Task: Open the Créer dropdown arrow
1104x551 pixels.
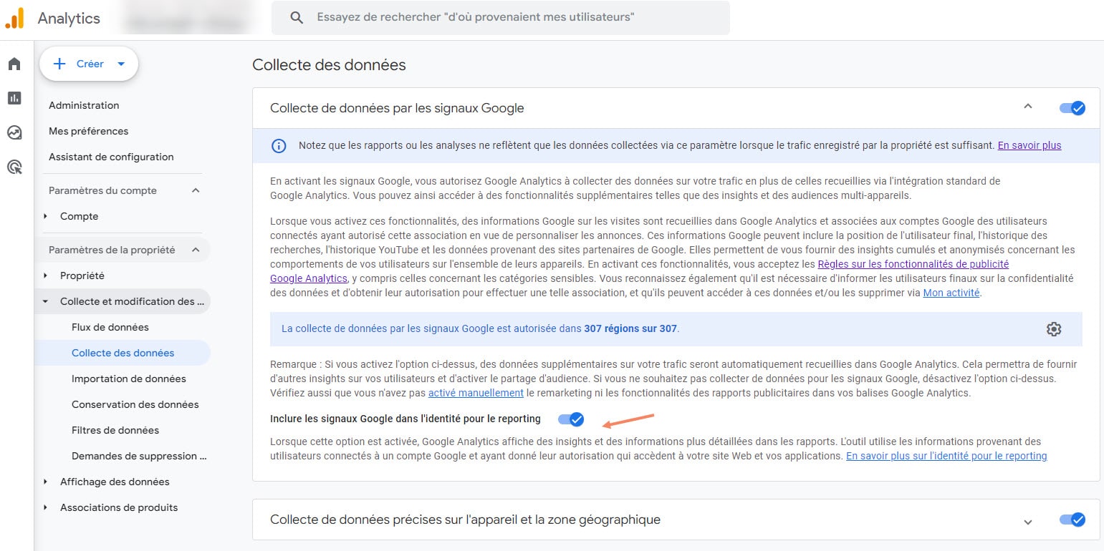Action: click(x=121, y=64)
